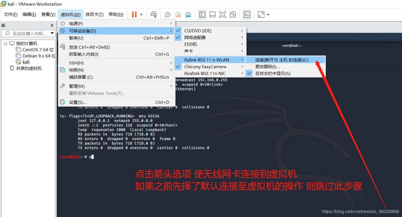402x217 pixels.
Task: Click the power icon beside 电源(P)
Action: [63, 23]
